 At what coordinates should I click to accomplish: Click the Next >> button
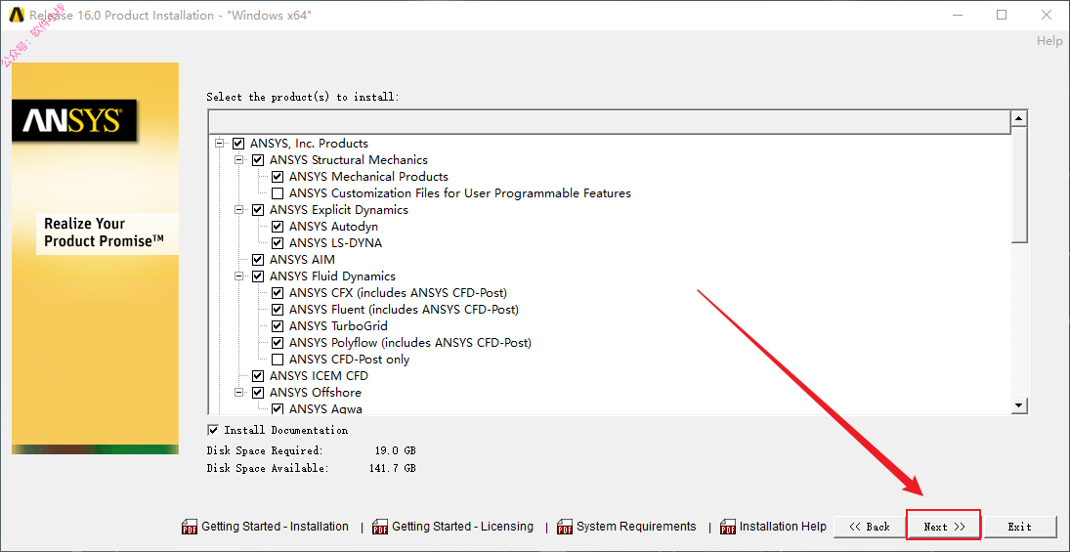944,527
